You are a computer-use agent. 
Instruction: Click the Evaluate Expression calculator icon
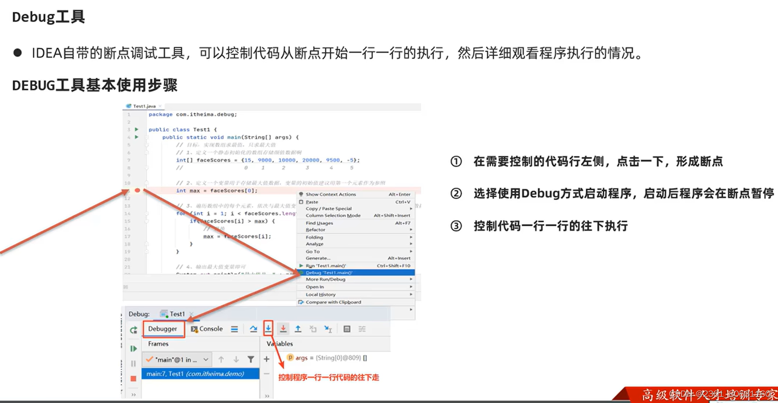point(347,329)
